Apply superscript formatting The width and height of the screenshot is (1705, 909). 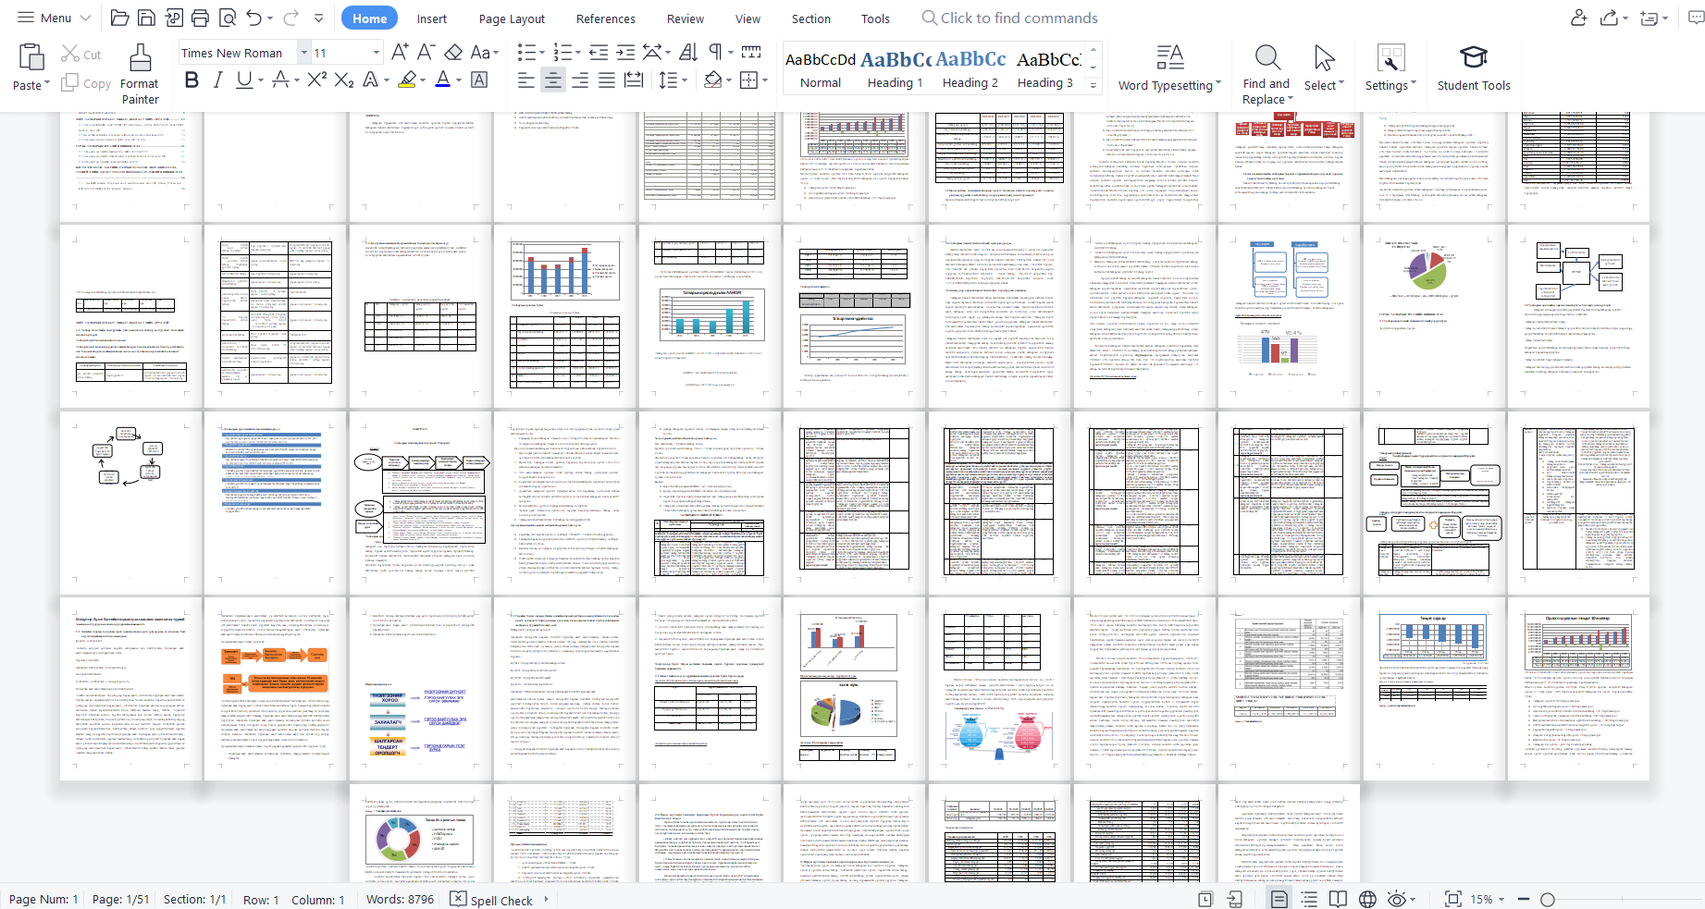tap(316, 80)
